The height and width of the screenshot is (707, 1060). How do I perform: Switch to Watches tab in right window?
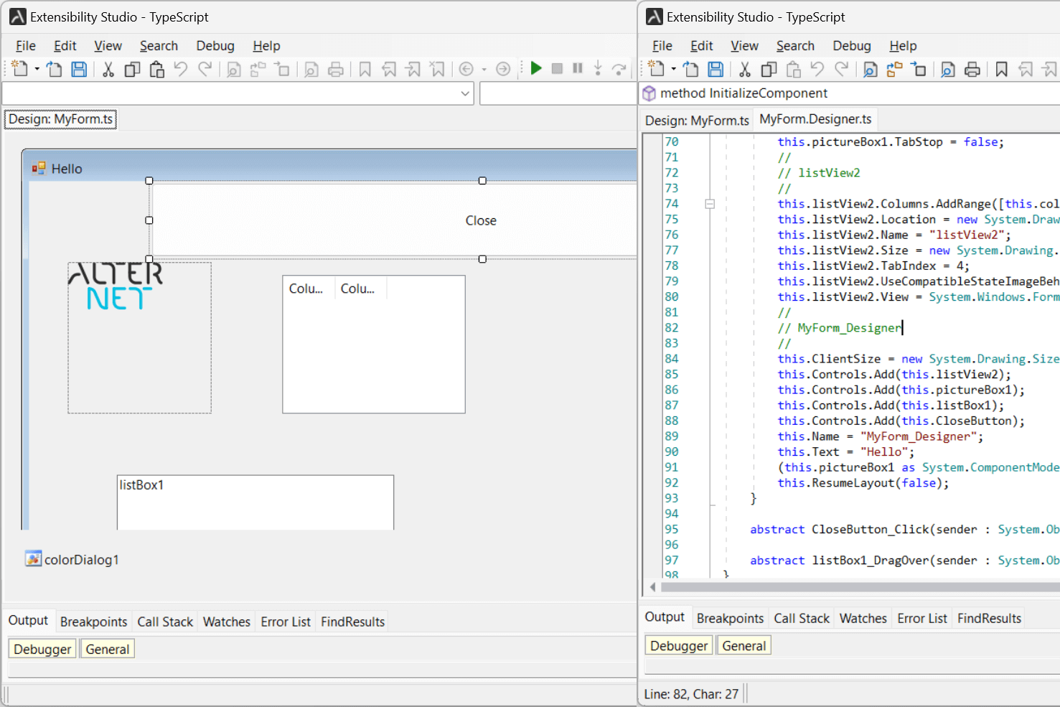pyautogui.click(x=863, y=618)
